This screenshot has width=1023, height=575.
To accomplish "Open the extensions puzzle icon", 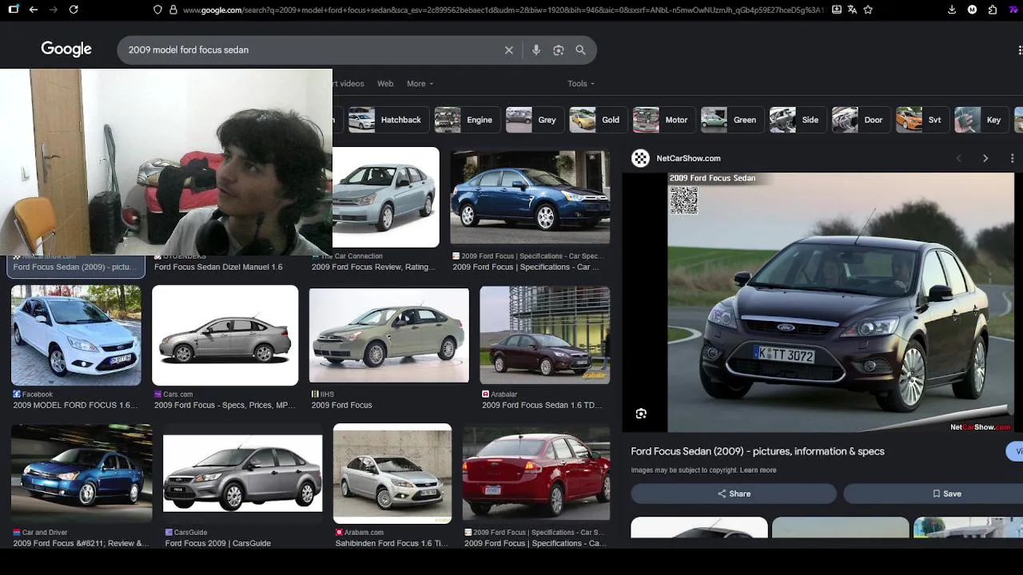I will click(x=993, y=10).
